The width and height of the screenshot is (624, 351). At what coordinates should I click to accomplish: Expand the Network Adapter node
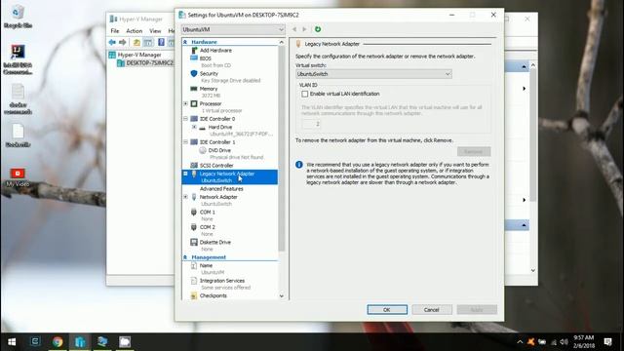pos(185,197)
